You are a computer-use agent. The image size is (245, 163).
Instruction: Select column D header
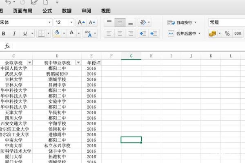click(x=57, y=56)
